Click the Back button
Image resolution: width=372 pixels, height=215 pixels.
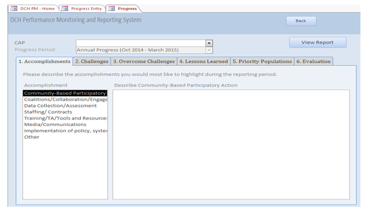tap(301, 21)
